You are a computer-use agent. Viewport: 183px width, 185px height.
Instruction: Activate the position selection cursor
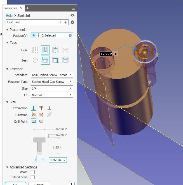[34, 35]
